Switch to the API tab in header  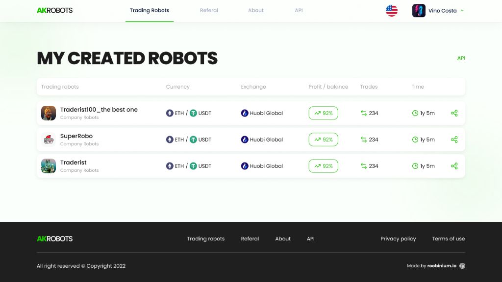(x=299, y=10)
